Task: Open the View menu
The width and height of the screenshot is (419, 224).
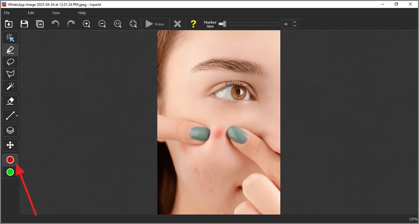Action: pyautogui.click(x=56, y=13)
